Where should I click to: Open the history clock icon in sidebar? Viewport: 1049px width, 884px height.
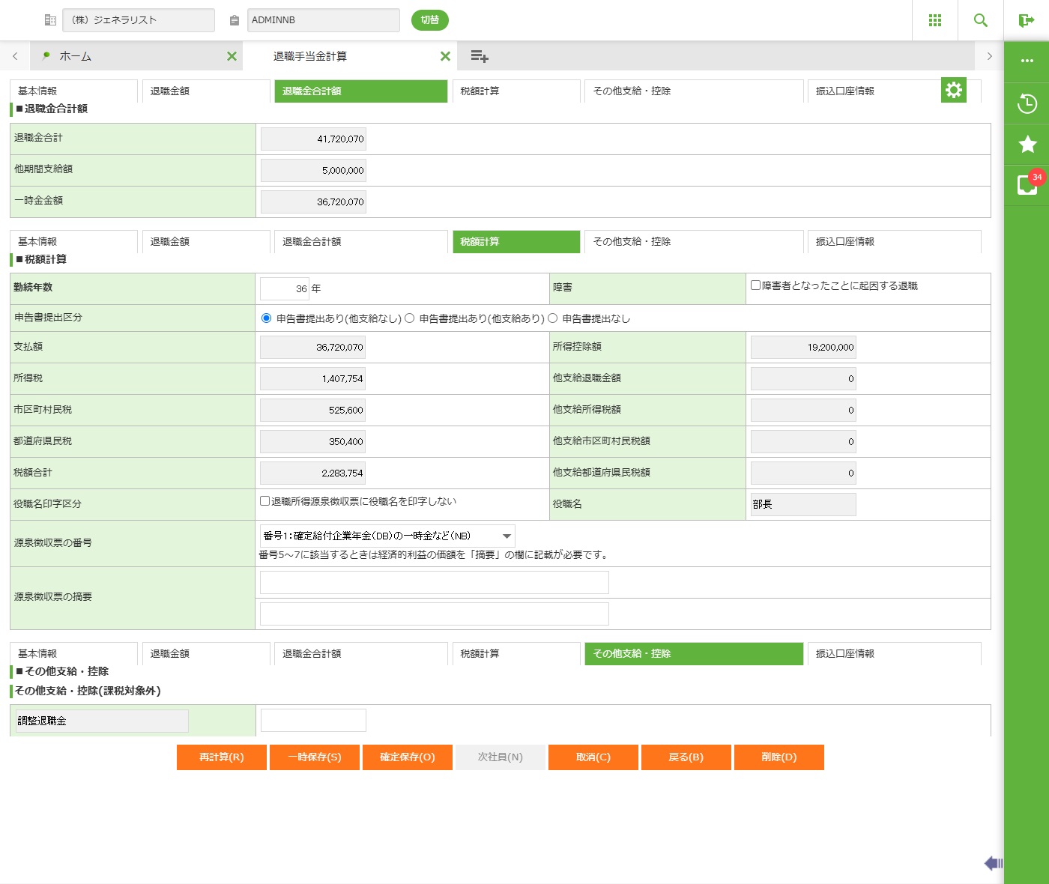click(1027, 103)
